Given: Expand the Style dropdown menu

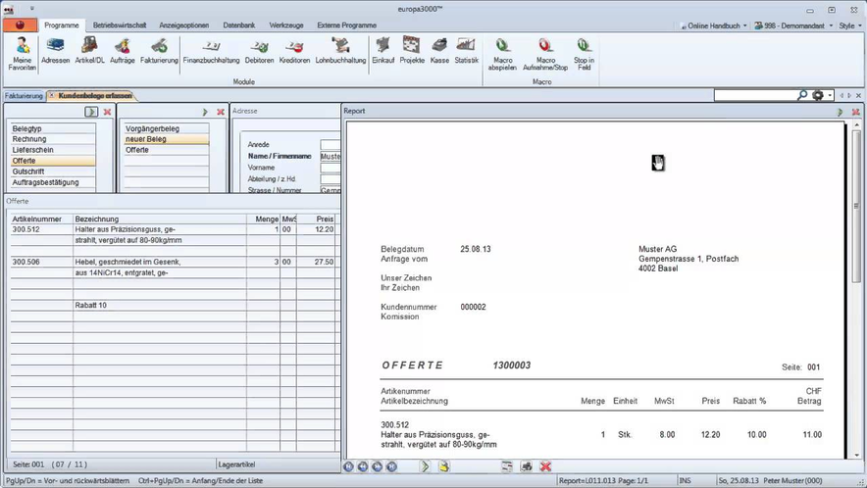Looking at the screenshot, I should click(848, 25).
